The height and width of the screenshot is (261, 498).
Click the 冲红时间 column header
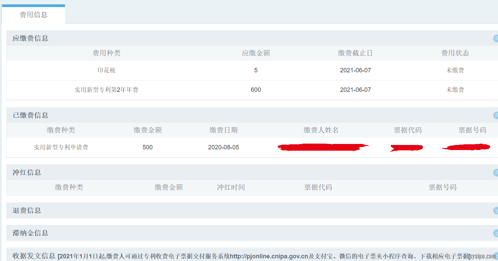pyautogui.click(x=231, y=187)
